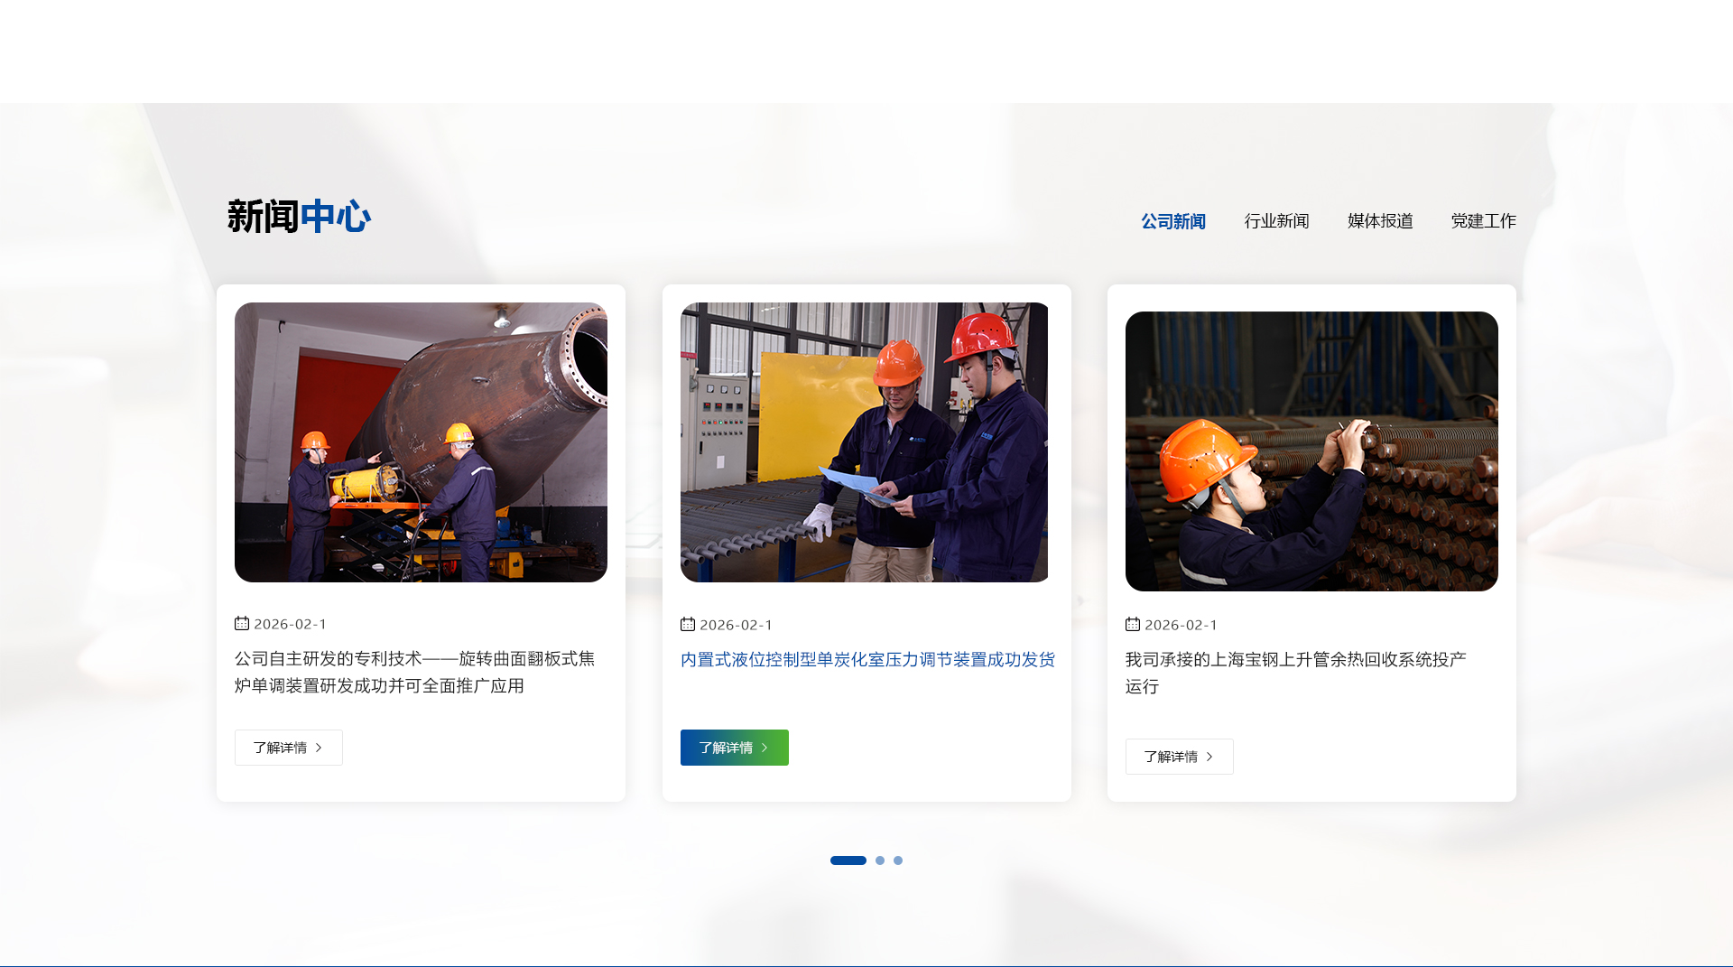Open the highlighted 内置式液位控制型 article title
1733x967 pixels.
click(x=866, y=660)
